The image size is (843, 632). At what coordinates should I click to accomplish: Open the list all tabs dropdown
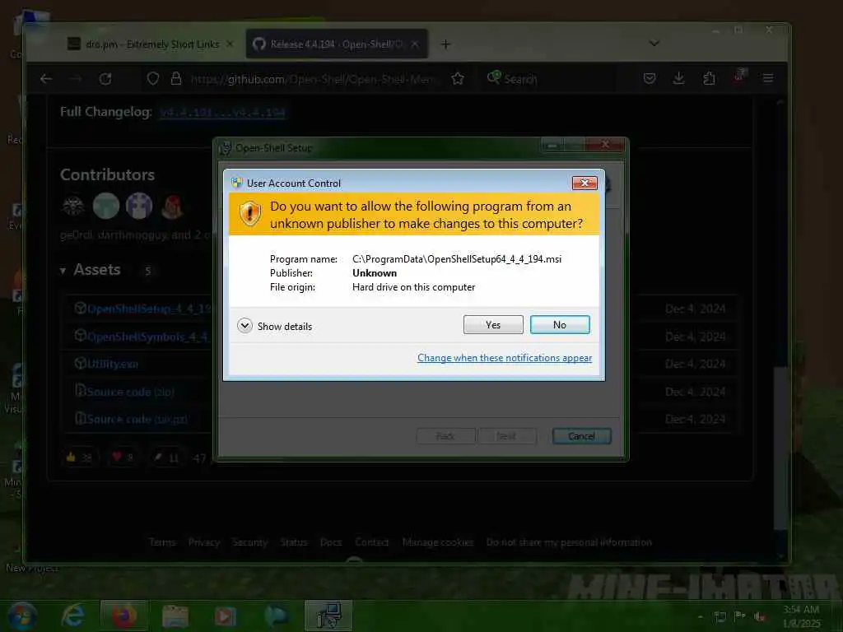pos(654,44)
